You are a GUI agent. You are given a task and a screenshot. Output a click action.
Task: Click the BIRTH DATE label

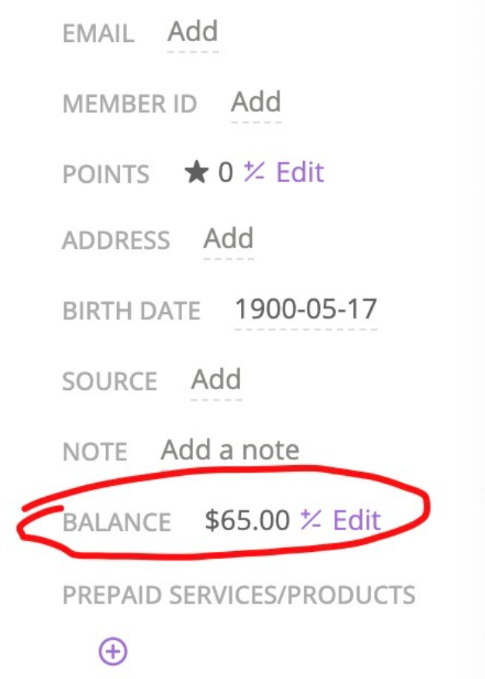pyautogui.click(x=131, y=311)
